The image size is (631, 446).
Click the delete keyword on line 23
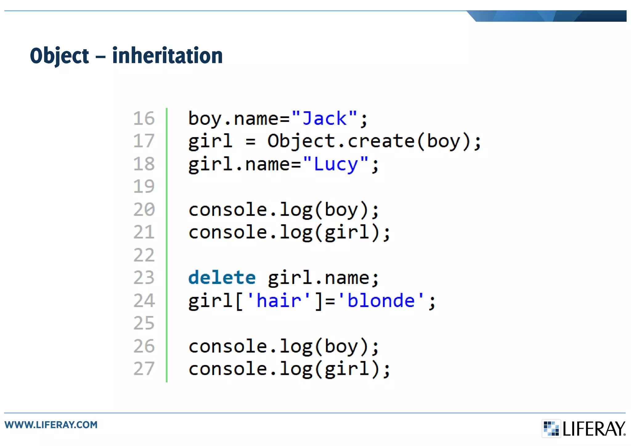[222, 278]
